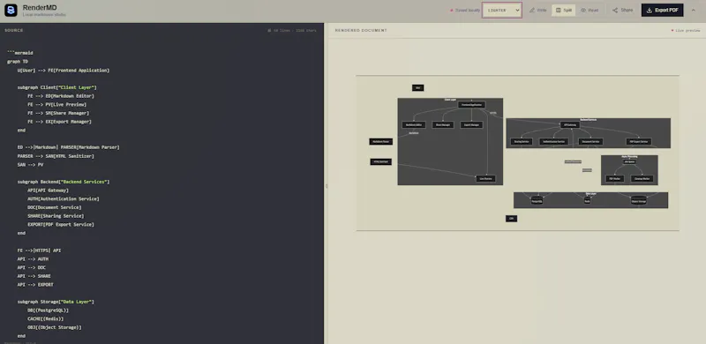706x344 pixels.
Task: Click the Saved locally status indicator
Action: pyautogui.click(x=465, y=10)
